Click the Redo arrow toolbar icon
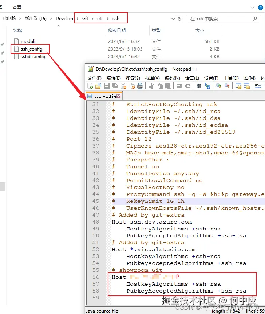265x314 pixels. (188, 86)
